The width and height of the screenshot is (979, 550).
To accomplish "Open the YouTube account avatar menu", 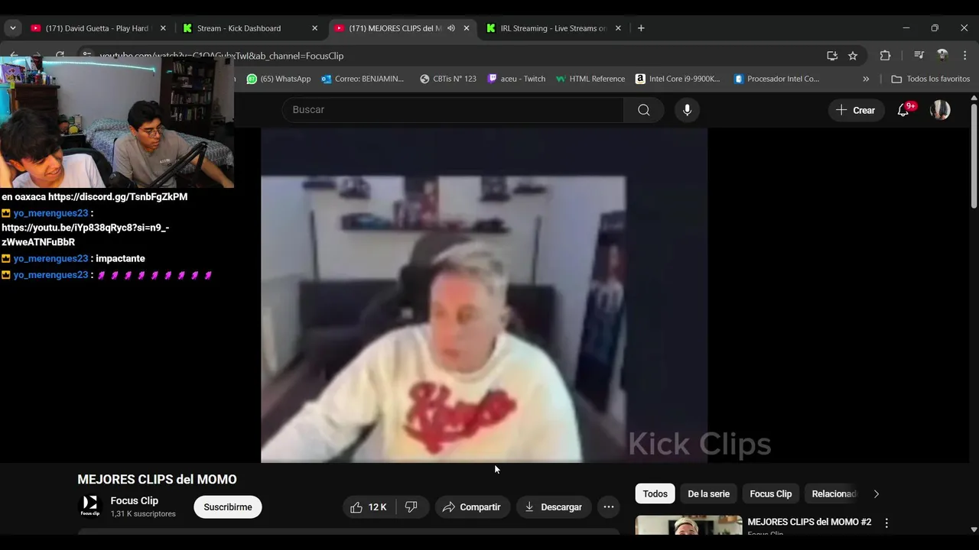I will coord(940,110).
